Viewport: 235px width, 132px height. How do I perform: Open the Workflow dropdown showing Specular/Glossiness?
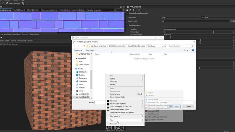coord(199,29)
